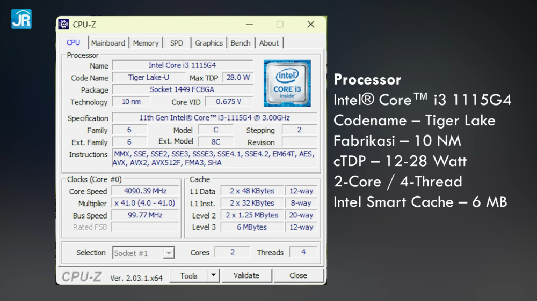
Task: Close the CPU-Z window with X
Action: click(310, 25)
